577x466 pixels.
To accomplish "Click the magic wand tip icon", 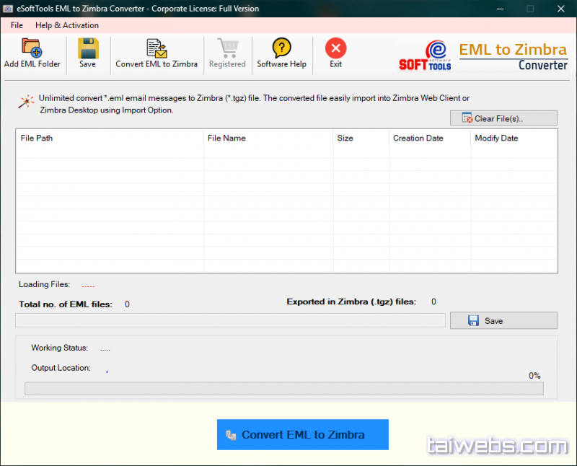I will coord(27,102).
